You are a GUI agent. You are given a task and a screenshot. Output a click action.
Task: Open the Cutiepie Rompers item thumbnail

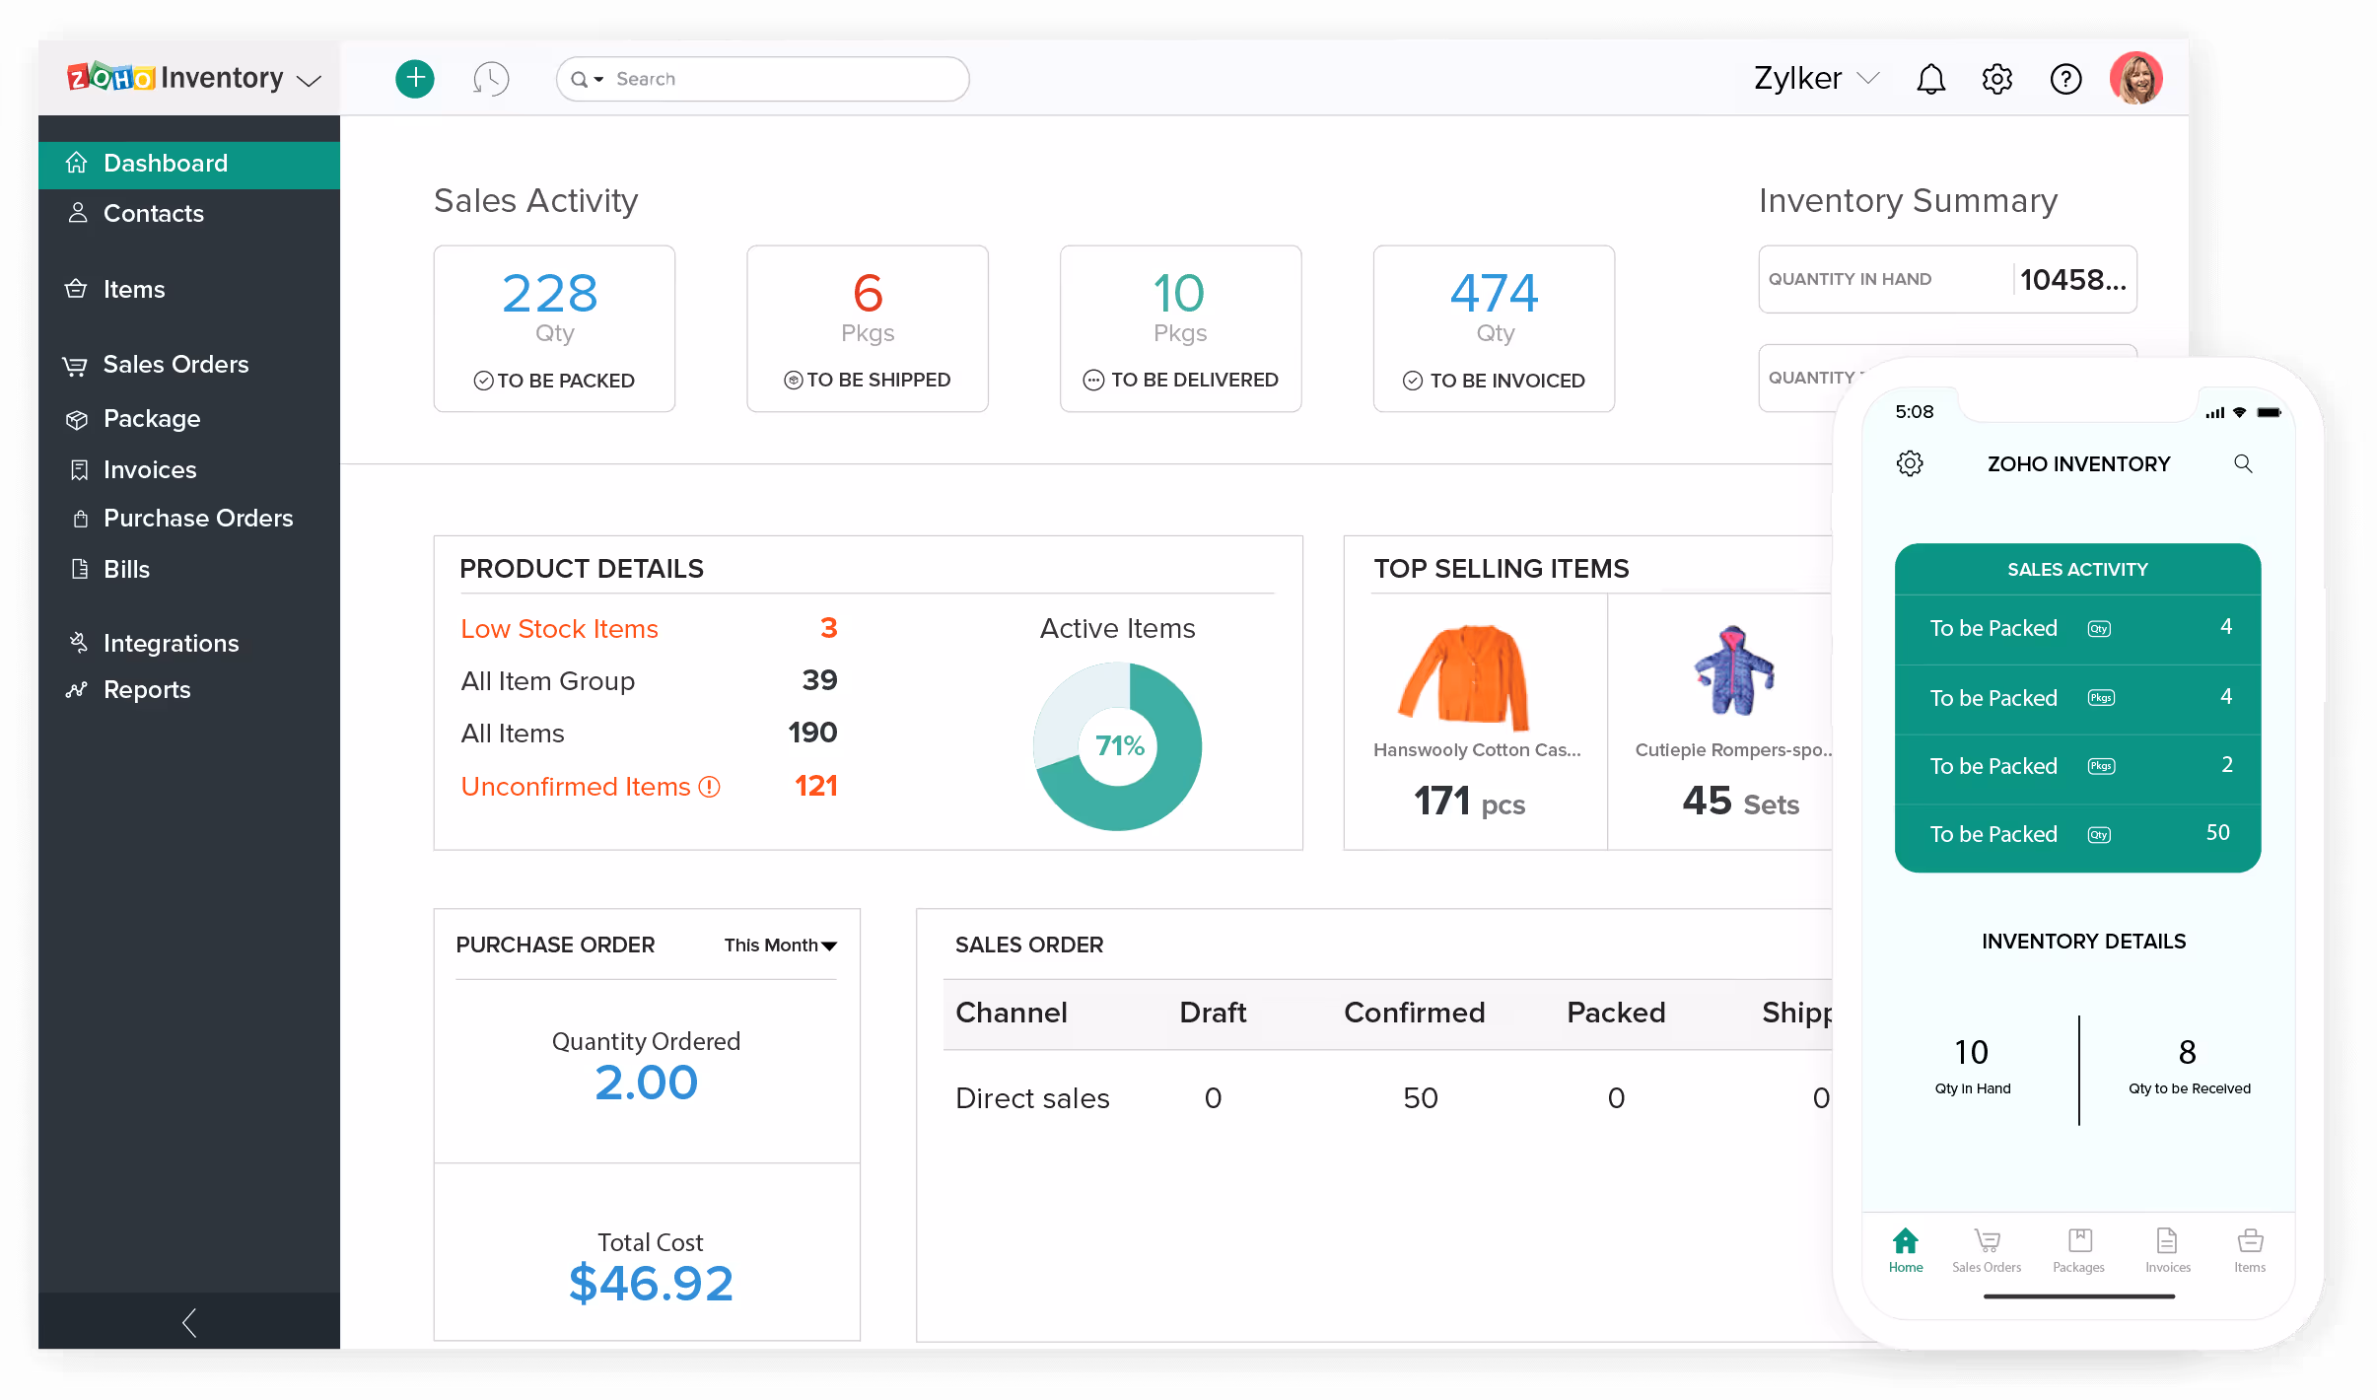pos(1733,670)
